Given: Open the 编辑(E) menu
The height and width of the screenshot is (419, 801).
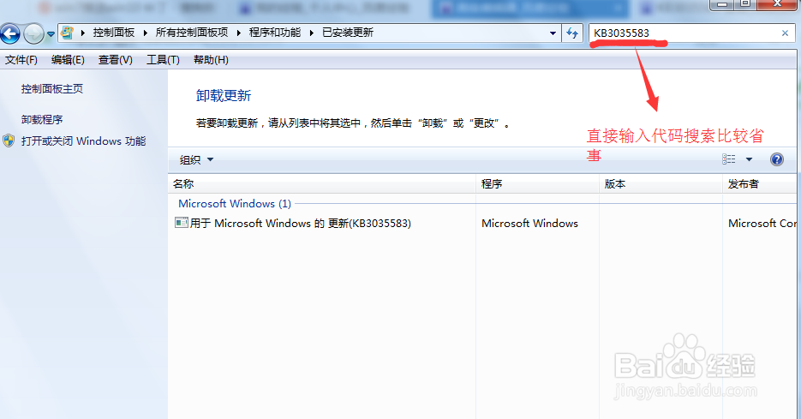Looking at the screenshot, I should 68,60.
